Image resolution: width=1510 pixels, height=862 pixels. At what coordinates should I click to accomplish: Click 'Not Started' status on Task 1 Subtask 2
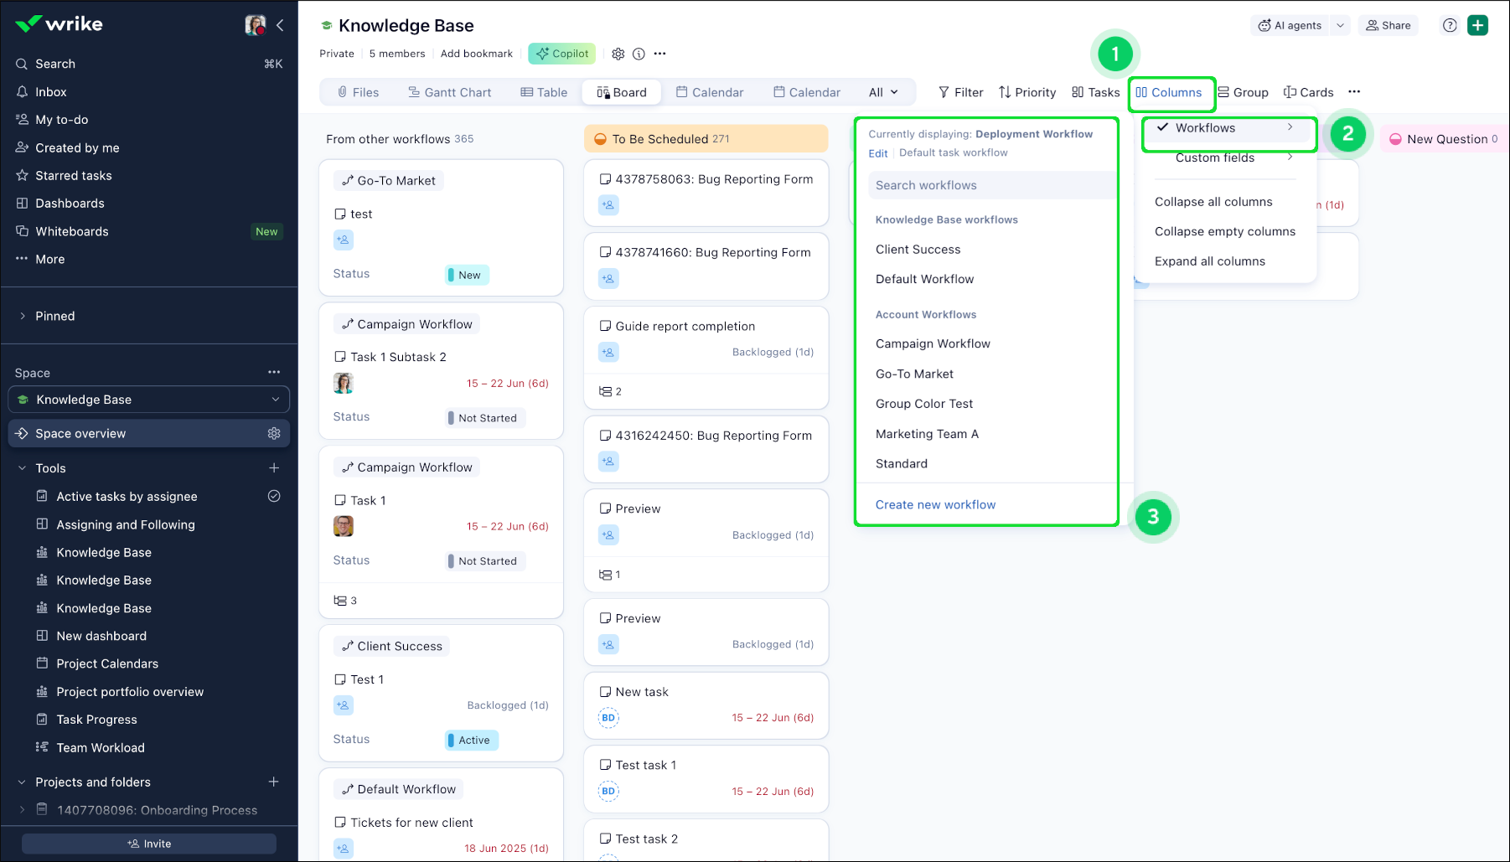485,418
